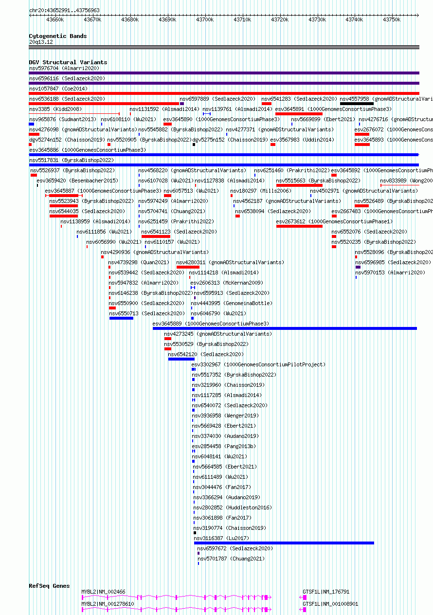The image size is (433, 615).
Task: Click the nsv5515663 (ByrskaBishop2022) label
Action: (x=318, y=181)
